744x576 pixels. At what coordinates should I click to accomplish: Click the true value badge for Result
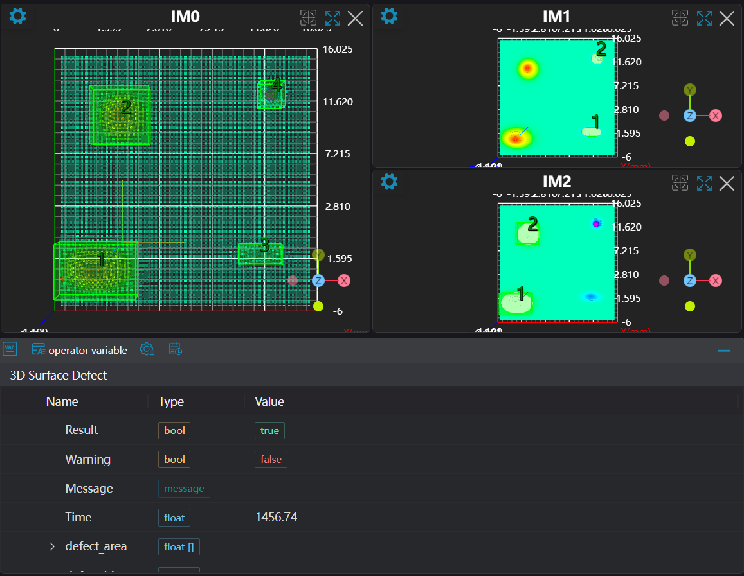click(x=269, y=430)
